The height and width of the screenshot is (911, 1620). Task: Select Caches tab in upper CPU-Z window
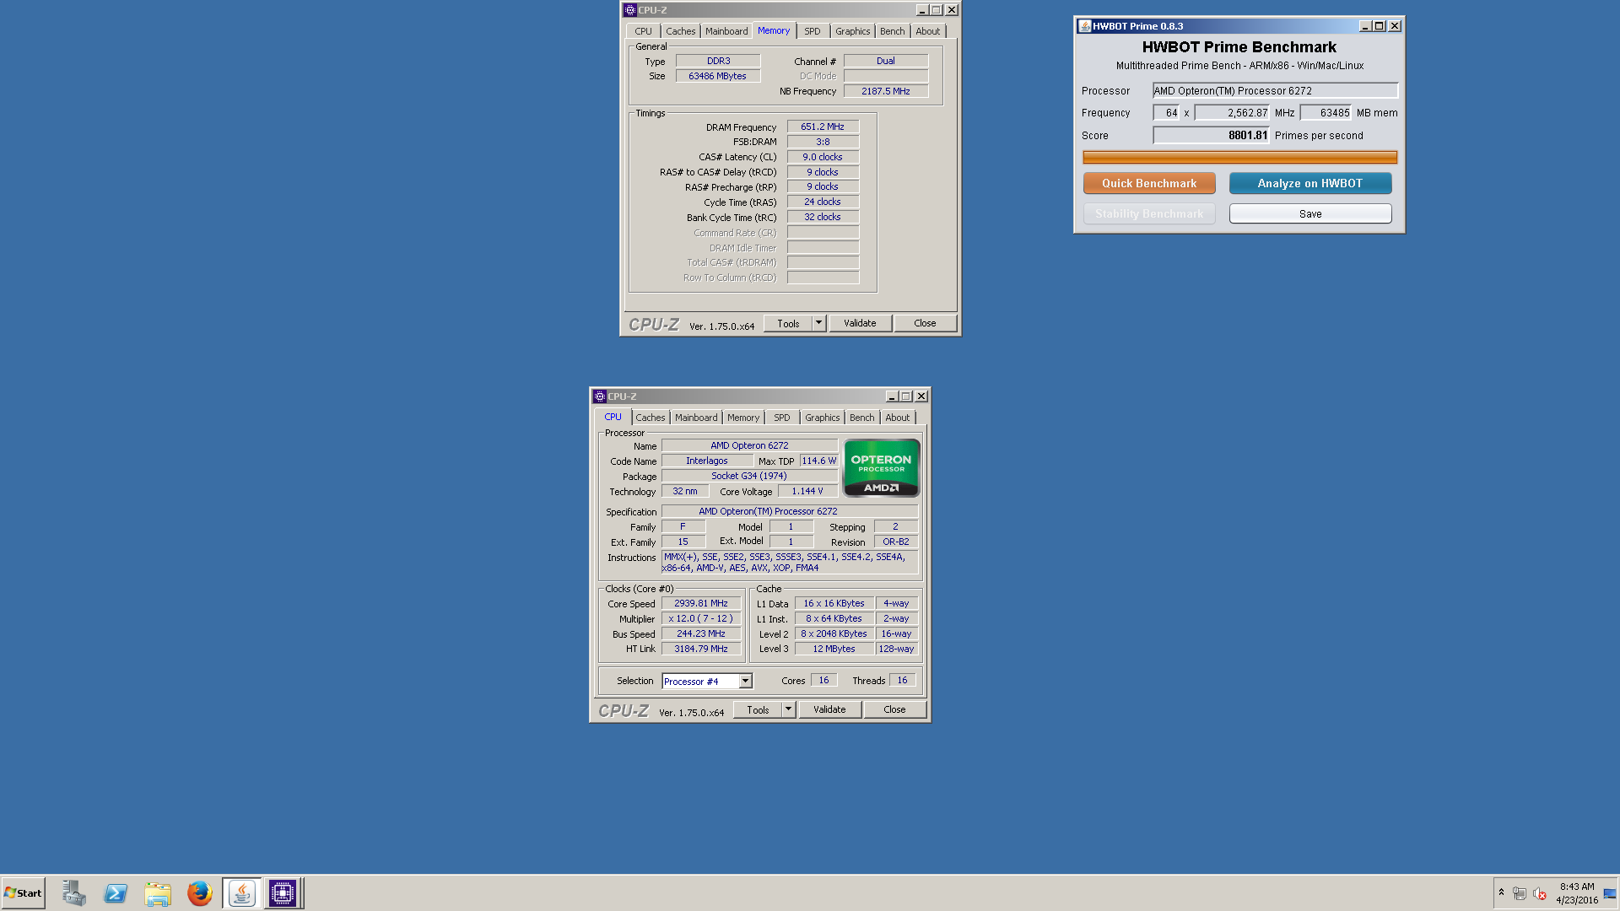680,31
